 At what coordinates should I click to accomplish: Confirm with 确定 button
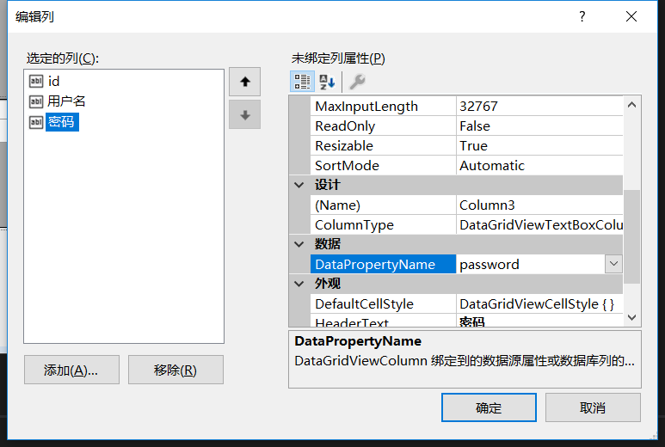click(489, 407)
